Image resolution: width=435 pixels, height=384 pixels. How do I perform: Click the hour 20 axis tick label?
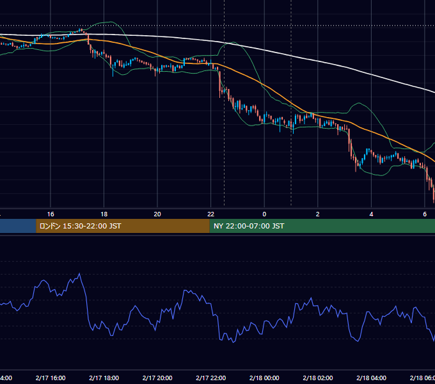click(157, 214)
